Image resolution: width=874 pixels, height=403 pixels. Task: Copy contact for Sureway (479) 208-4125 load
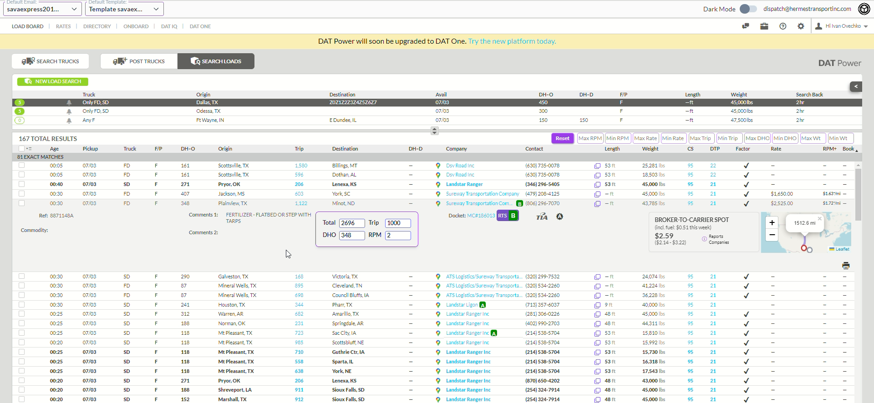(597, 194)
